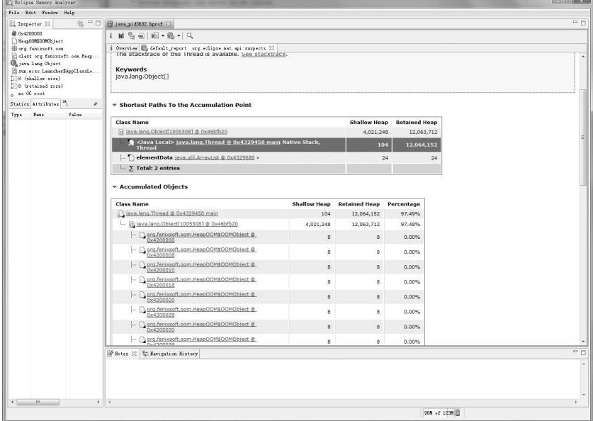Click the sigma icon in the Total: 2 entries row
This screenshot has height=421, width=593.
tap(131, 168)
